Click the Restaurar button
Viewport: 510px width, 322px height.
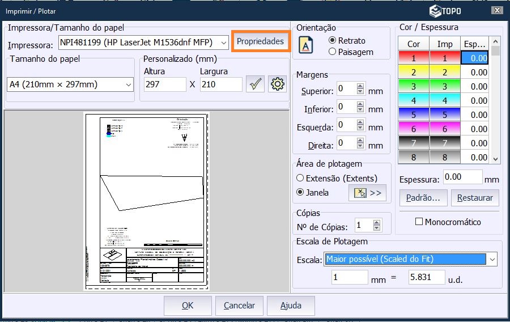[475, 198]
